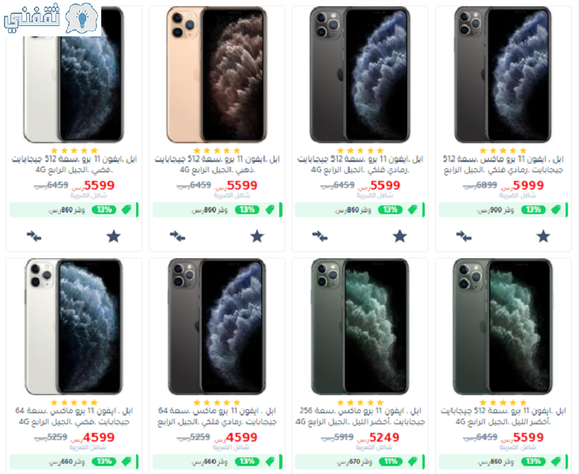Compare the gold iPhone 11 Pro 512GB

pos(177,236)
